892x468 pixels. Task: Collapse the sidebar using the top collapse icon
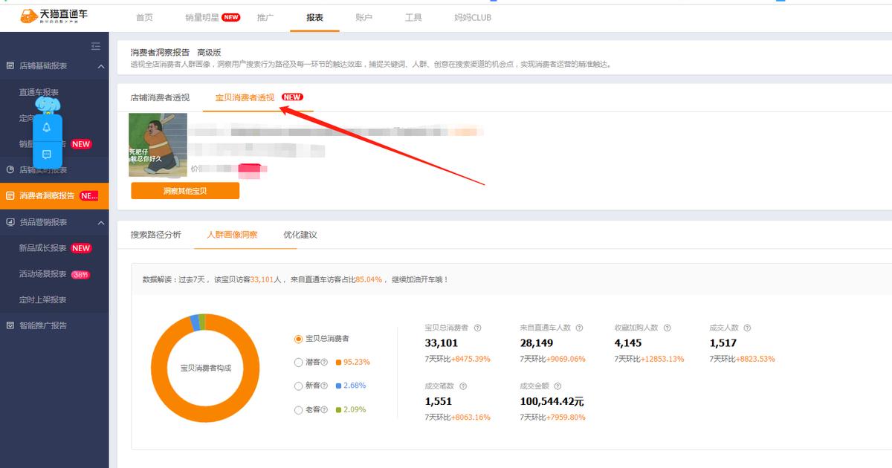coord(96,46)
